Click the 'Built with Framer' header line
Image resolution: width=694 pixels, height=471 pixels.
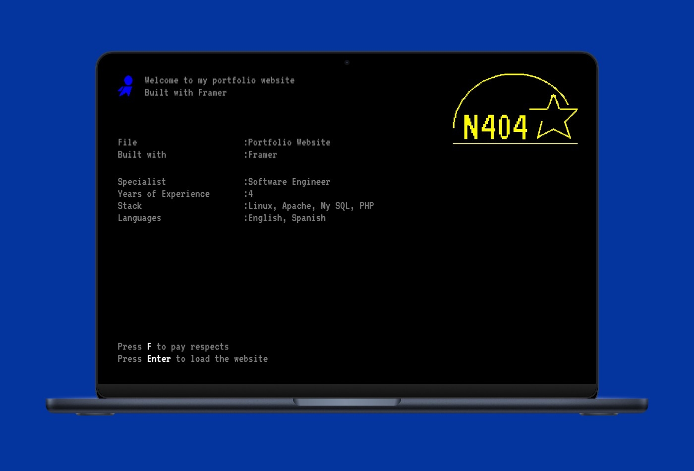coord(185,93)
